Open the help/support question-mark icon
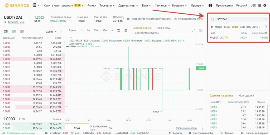This screenshot has width=270, height=135. (259, 6)
